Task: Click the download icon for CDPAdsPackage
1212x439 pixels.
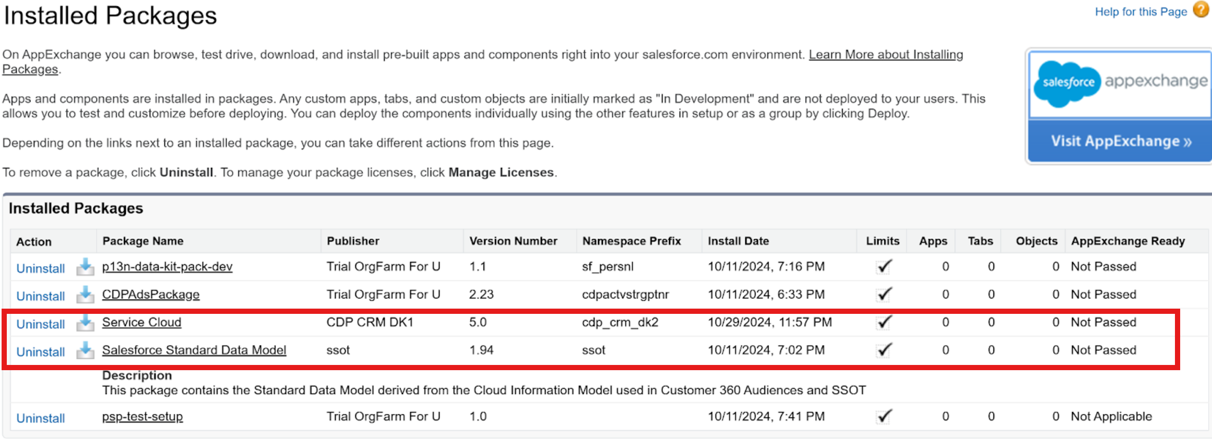Action: coord(85,295)
